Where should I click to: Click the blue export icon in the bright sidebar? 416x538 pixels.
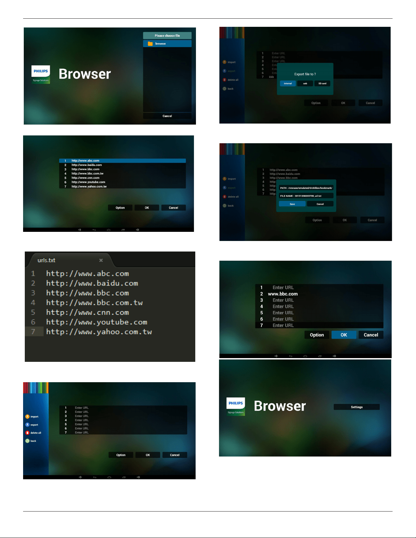pyautogui.click(x=28, y=425)
